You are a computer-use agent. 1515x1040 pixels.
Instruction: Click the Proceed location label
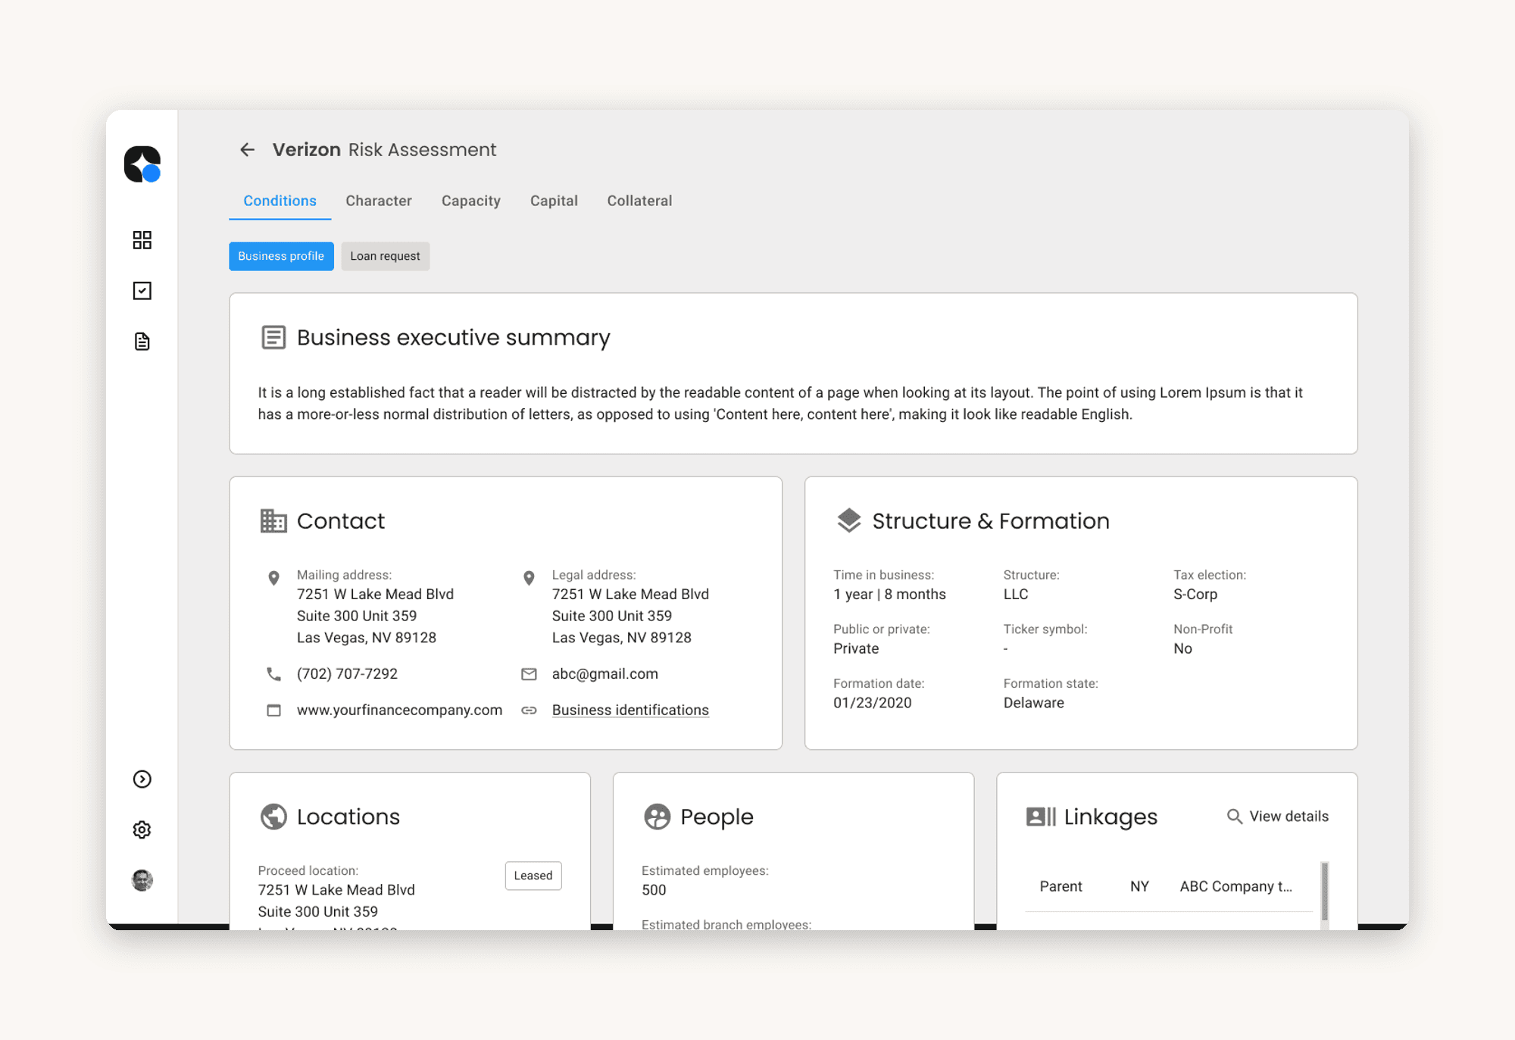click(x=308, y=871)
